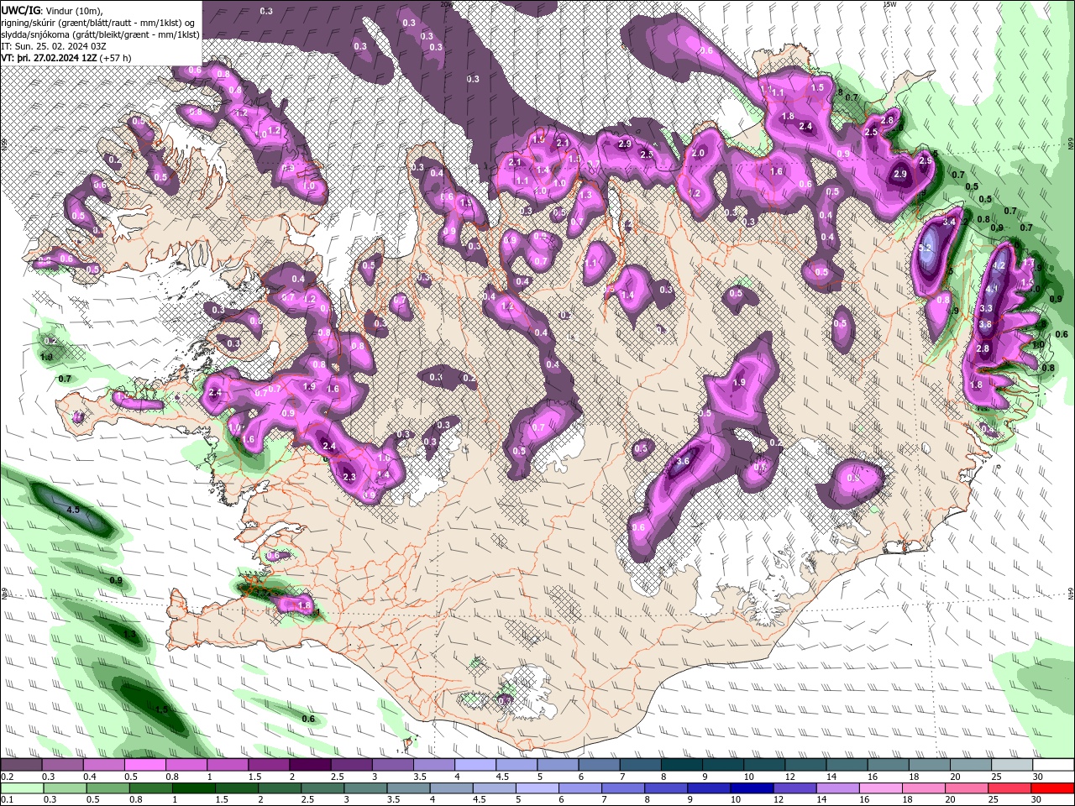
Task: Select the '4.5' rain value in offshore green band
Action: click(73, 510)
